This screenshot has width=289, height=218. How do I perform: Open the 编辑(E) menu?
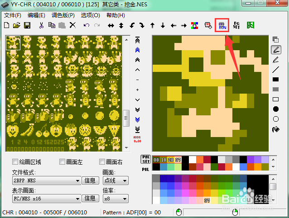point(36,15)
